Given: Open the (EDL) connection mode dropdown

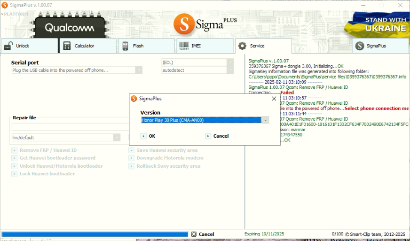Looking at the screenshot, I should click(230, 62).
